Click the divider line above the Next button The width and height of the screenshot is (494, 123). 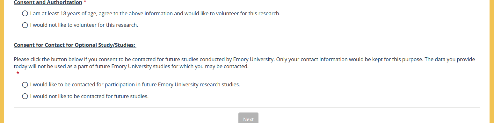[x=247, y=107]
